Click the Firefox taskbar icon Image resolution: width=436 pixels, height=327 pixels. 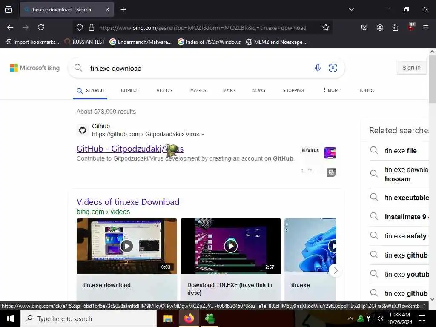pos(189,318)
